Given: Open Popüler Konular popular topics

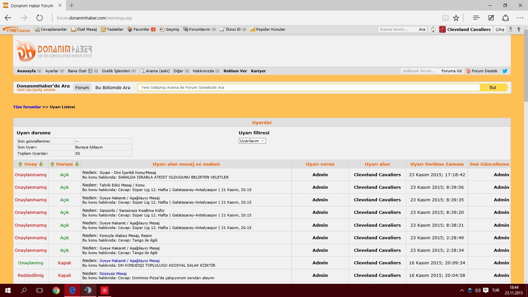Looking at the screenshot, I should click(x=268, y=29).
